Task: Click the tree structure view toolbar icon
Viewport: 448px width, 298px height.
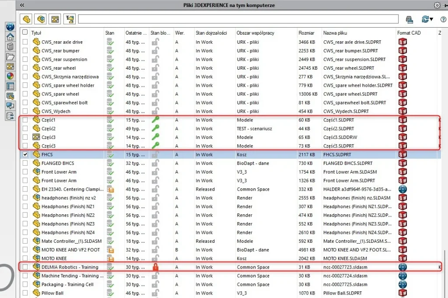Action: [70, 19]
